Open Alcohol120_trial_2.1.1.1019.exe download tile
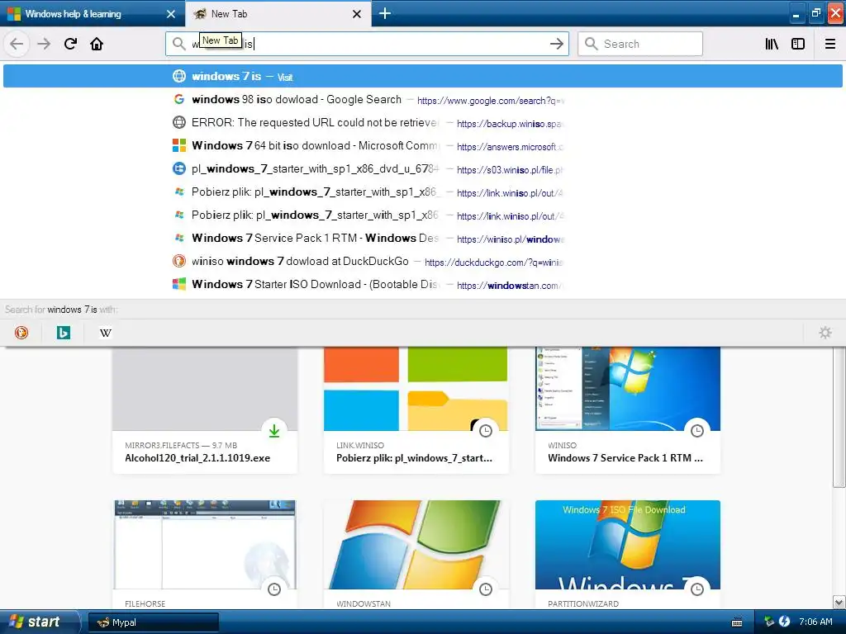Screen dimensions: 846x634 [205, 410]
